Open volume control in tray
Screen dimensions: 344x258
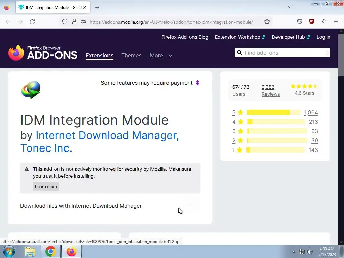(310, 252)
